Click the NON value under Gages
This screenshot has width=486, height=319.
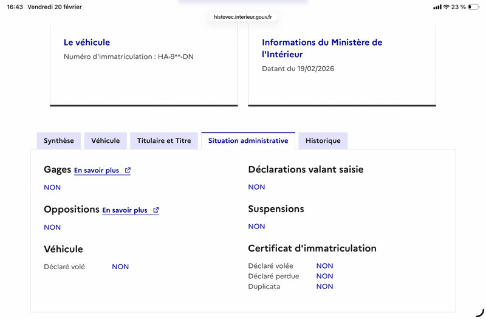click(52, 187)
